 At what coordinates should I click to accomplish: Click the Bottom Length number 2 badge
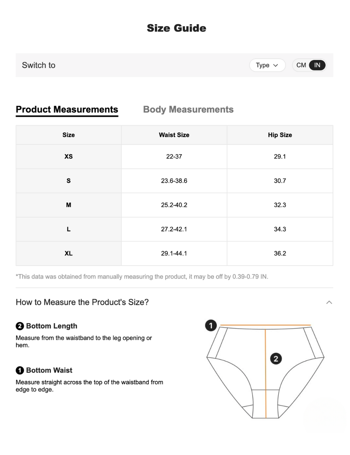pos(20,326)
